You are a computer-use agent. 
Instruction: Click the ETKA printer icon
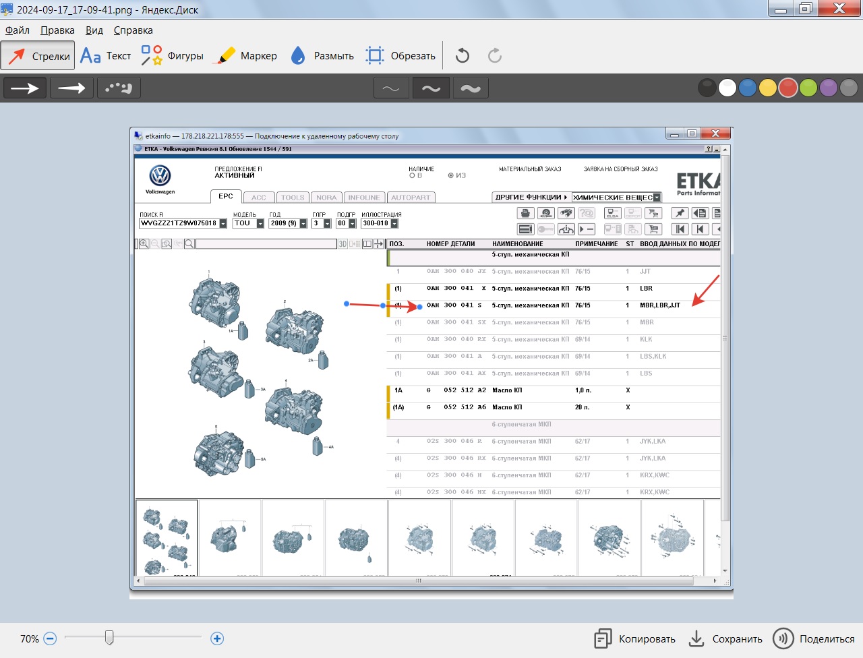tap(525, 213)
